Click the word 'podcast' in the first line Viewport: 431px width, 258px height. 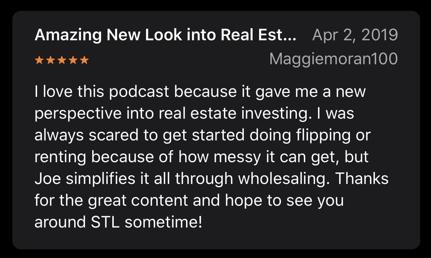click(139, 92)
